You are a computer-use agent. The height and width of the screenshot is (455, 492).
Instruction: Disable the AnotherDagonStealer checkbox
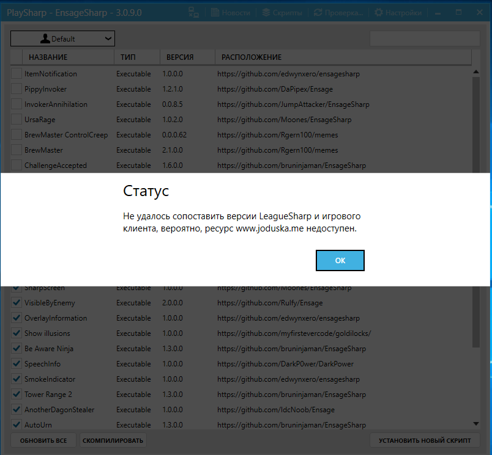(17, 410)
